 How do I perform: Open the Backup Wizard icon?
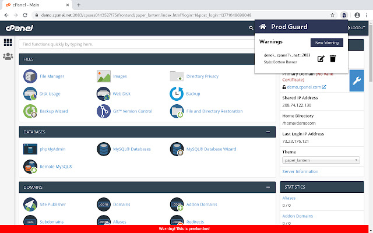30,111
